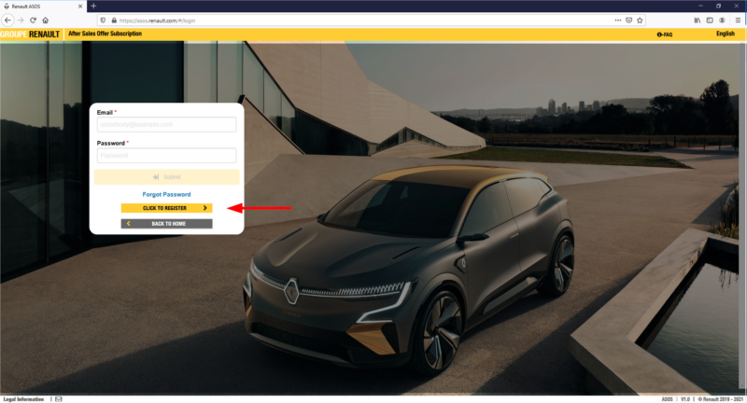The height and width of the screenshot is (403, 747).
Task: Click the mail envelope icon in footer
Action: coord(58,398)
